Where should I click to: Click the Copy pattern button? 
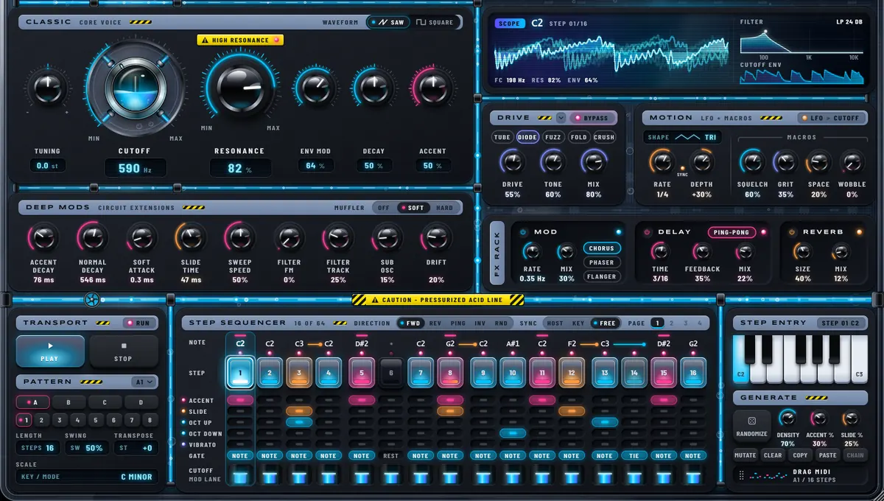point(800,455)
